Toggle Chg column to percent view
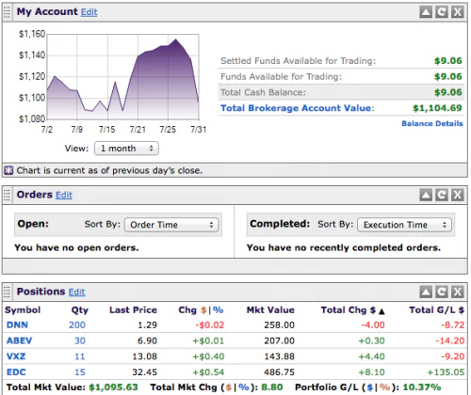This screenshot has width=471, height=395. tap(219, 310)
